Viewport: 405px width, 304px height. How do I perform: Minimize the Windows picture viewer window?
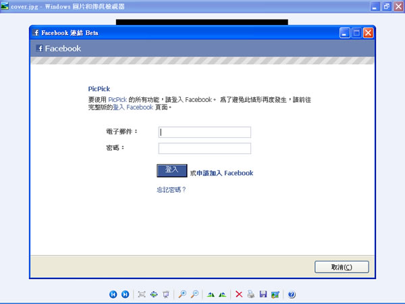pyautogui.click(x=375, y=6)
